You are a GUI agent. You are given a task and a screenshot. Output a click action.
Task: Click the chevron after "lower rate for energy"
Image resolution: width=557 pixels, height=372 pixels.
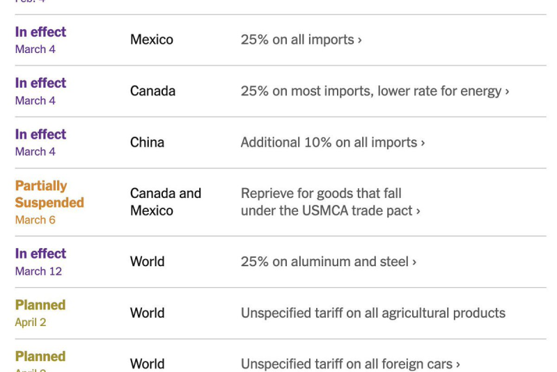tap(507, 91)
